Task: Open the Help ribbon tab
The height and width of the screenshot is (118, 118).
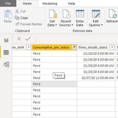Action: coord(72,4)
